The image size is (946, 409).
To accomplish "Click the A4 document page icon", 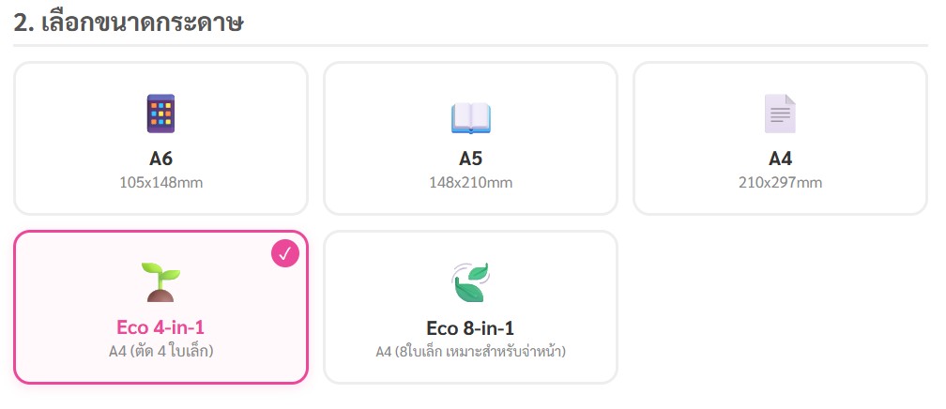I will (780, 114).
